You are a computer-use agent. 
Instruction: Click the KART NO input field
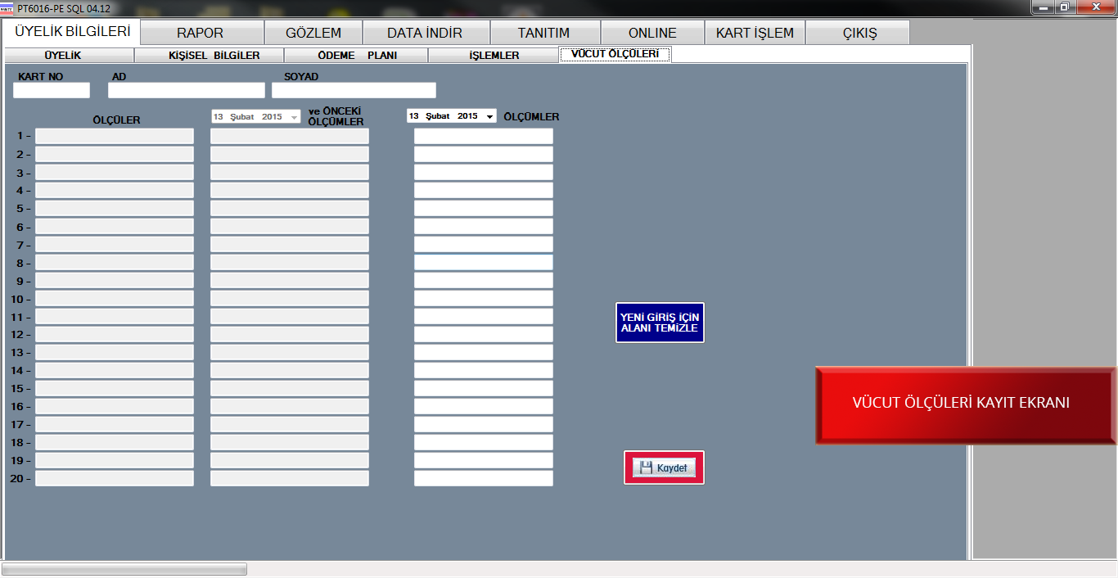point(52,90)
